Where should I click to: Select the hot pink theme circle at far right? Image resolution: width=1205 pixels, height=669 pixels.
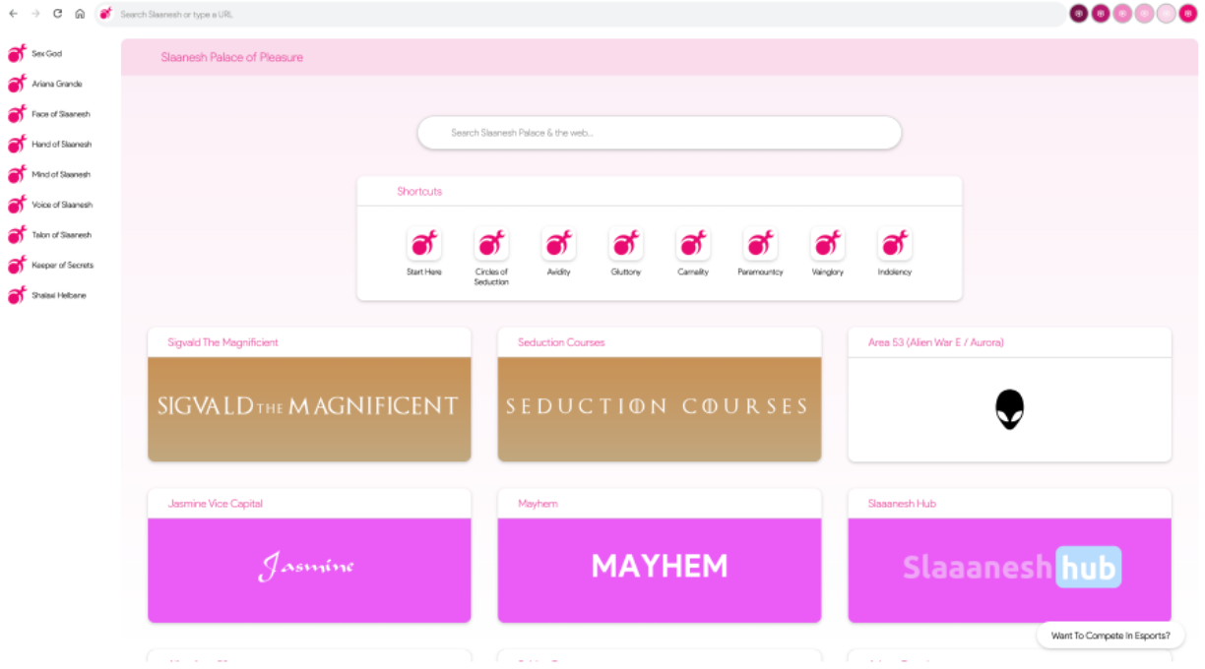[1187, 14]
